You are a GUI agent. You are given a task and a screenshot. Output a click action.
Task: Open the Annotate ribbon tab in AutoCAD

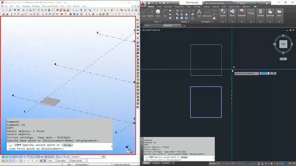168,6
